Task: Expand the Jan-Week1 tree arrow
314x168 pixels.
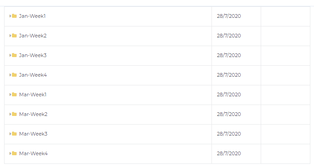Action: pos(10,16)
